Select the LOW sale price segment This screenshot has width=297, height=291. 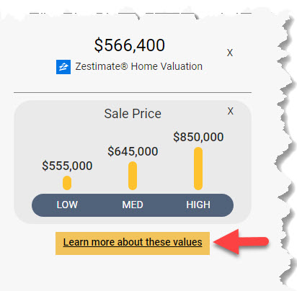pos(67,205)
